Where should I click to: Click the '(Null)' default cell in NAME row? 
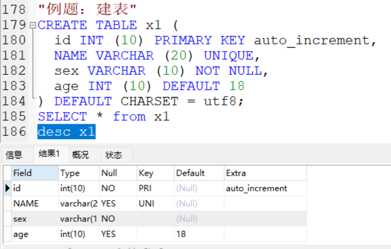tap(199, 204)
